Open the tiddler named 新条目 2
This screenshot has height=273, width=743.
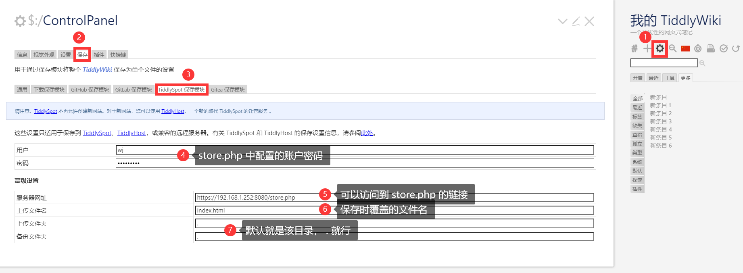coord(661,113)
